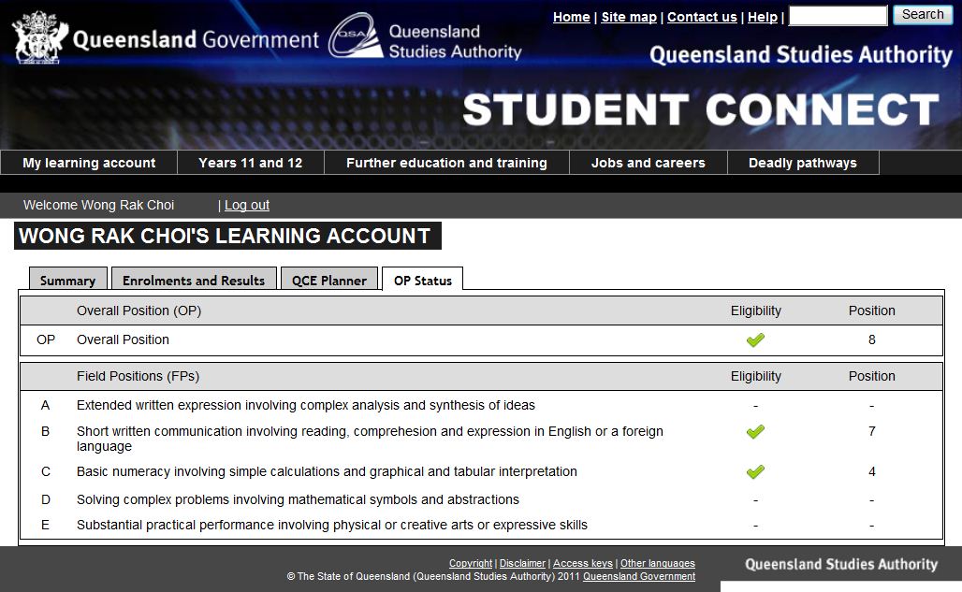This screenshot has height=592, width=962.
Task: Switch to Enrolments and Results tab
Action: (x=194, y=279)
